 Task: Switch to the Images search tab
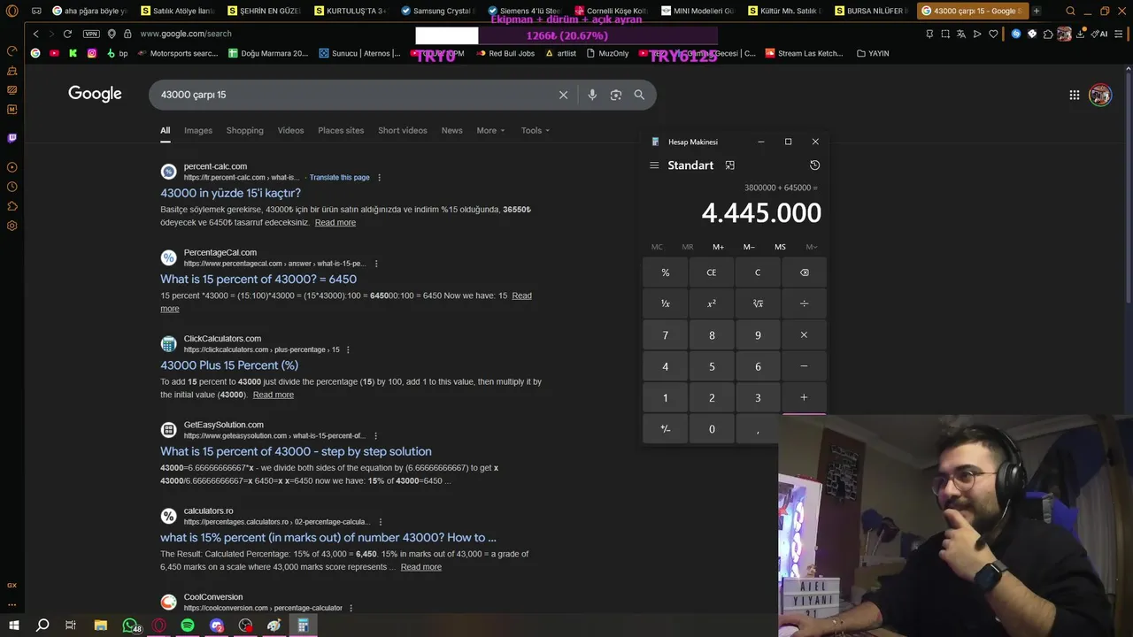click(x=198, y=130)
